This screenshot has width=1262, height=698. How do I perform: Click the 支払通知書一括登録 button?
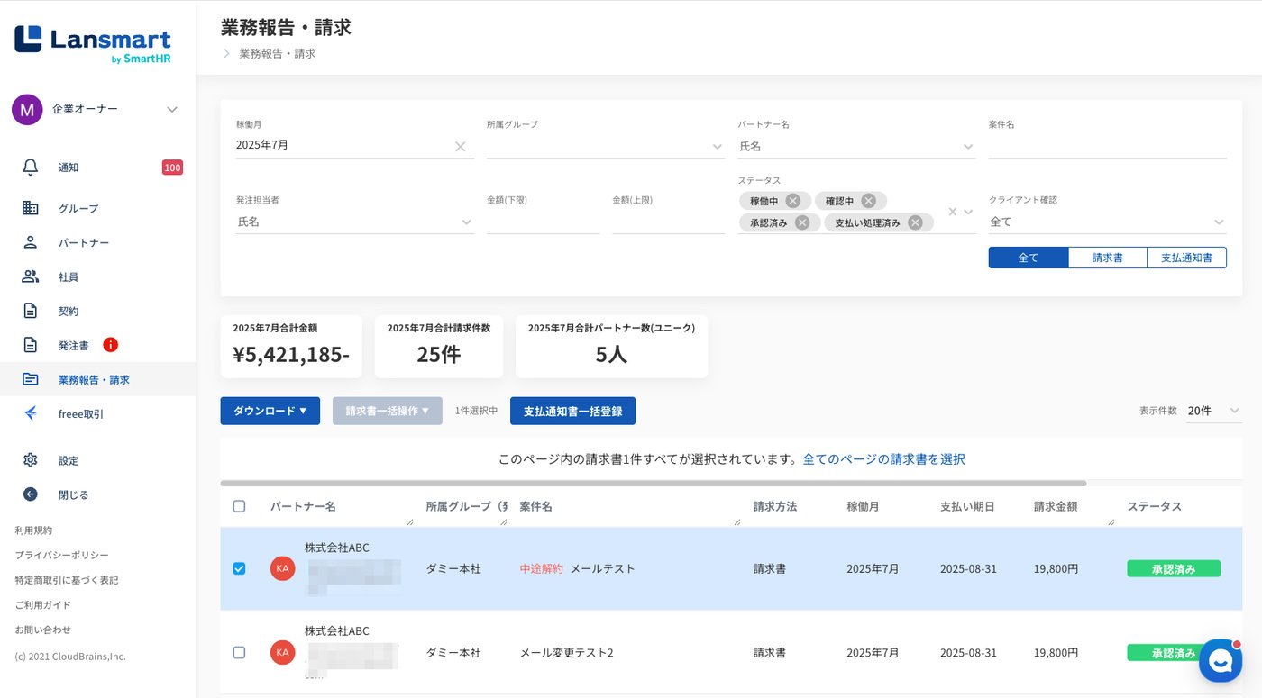pyautogui.click(x=572, y=411)
